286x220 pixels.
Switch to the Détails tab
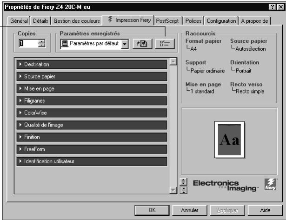click(x=40, y=21)
